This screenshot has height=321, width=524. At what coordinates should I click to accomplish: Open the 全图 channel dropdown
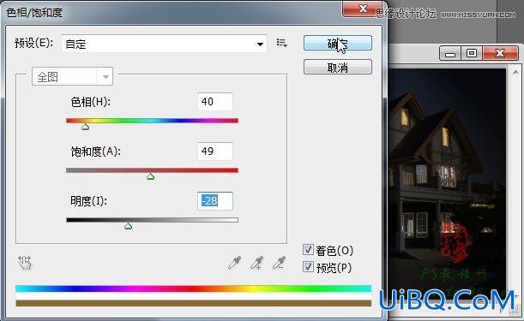click(x=73, y=77)
